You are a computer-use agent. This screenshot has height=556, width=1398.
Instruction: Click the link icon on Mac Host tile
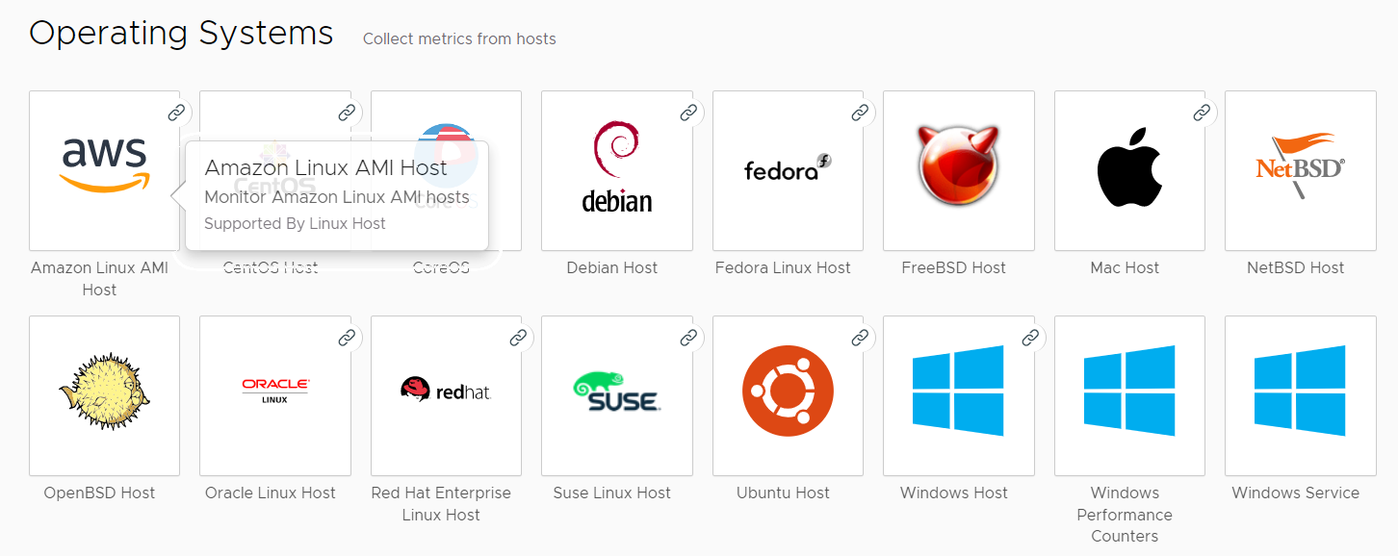[1202, 113]
